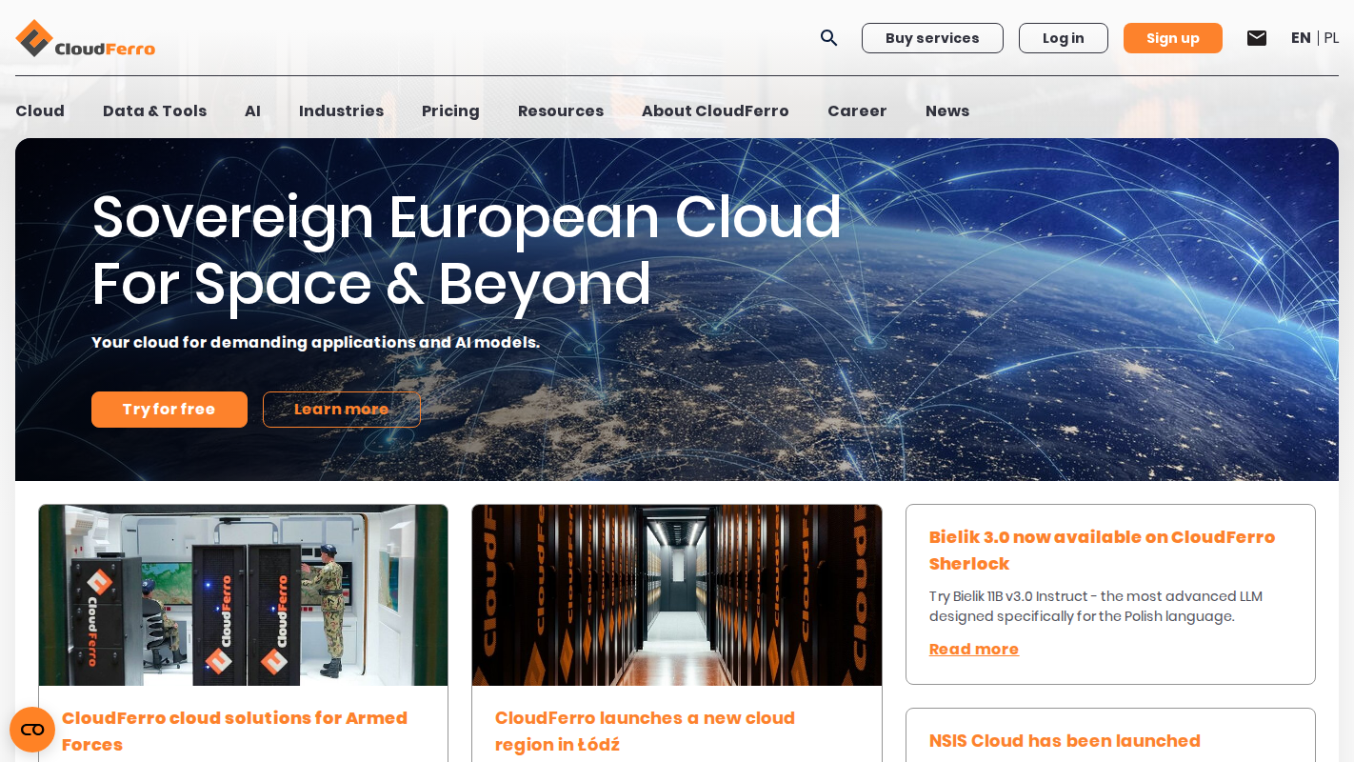Click the Sovereign European Cloud headline
The image size is (1354, 762).
467,250
